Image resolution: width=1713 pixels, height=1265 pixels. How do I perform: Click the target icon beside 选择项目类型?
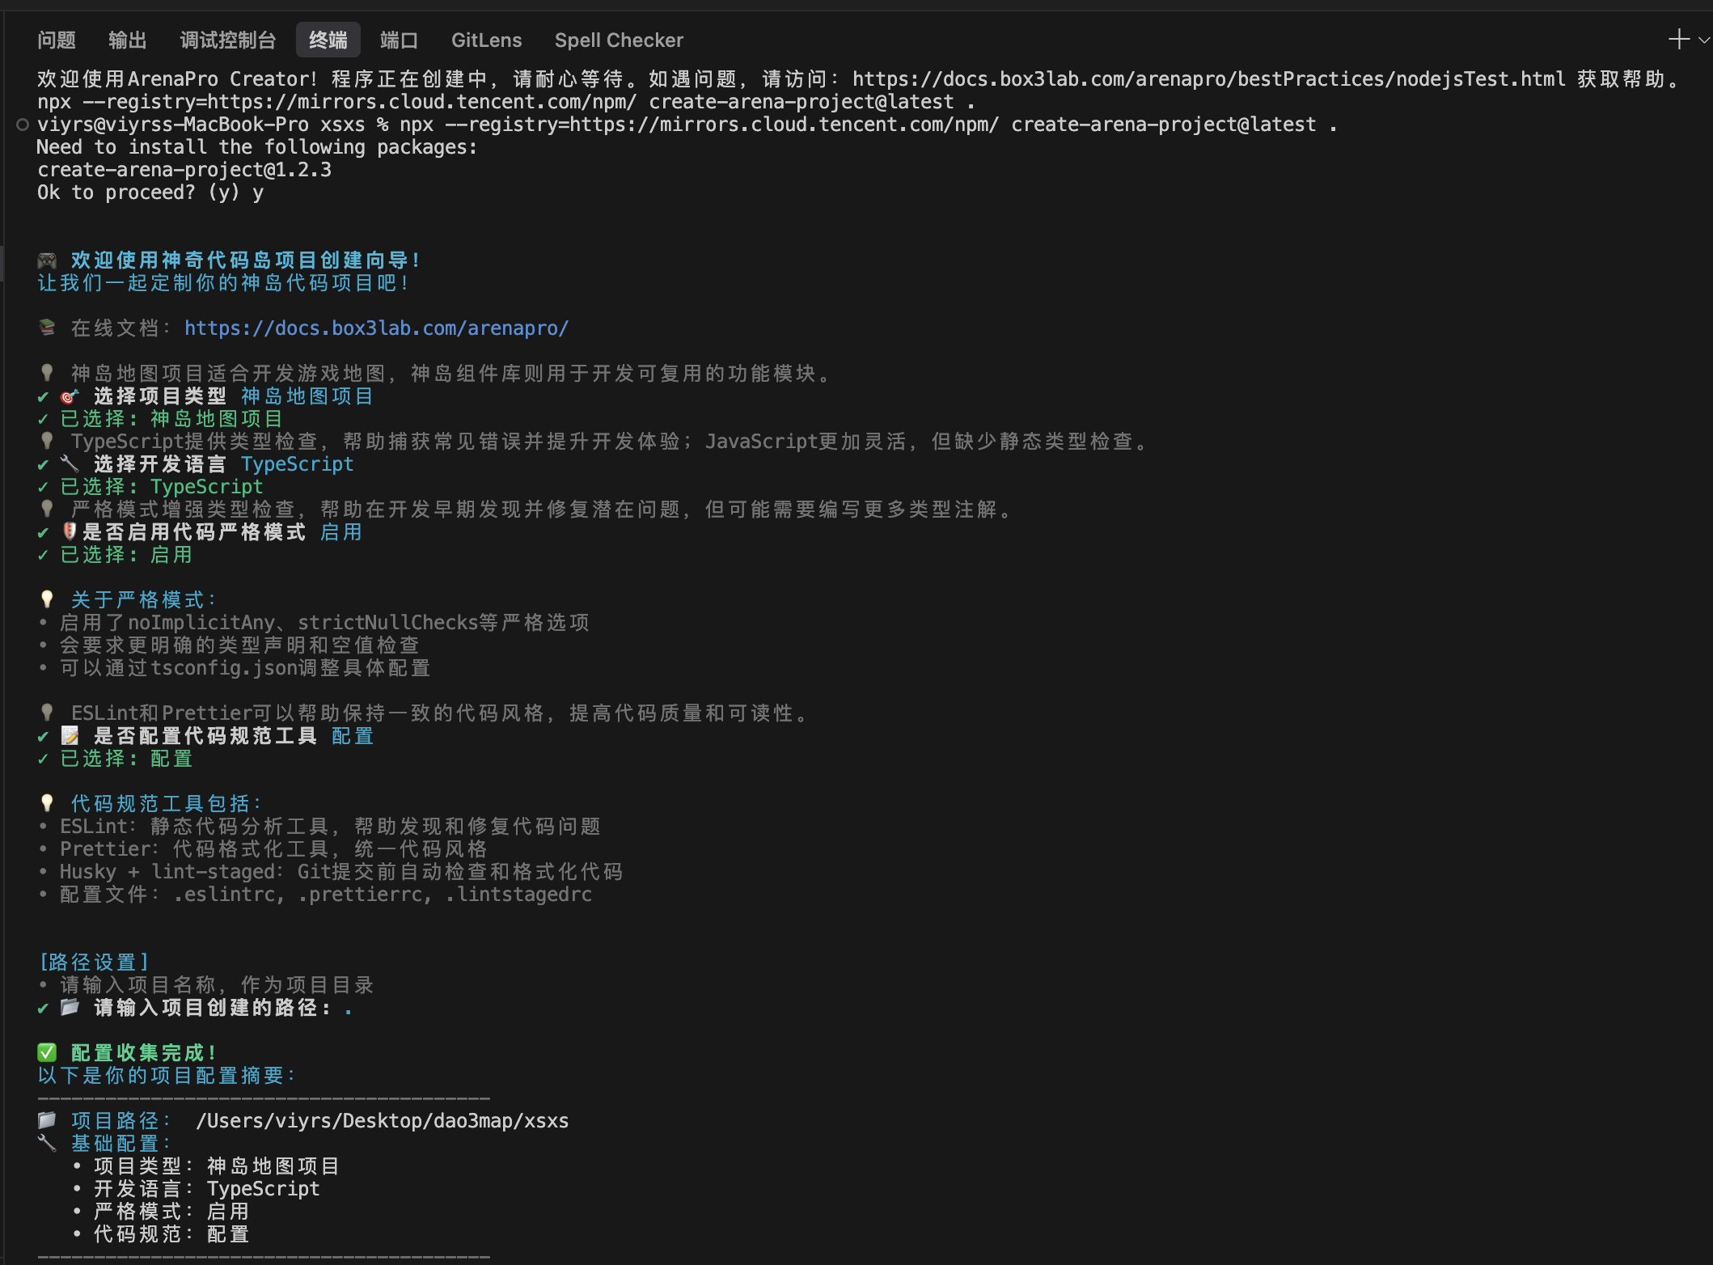point(70,396)
